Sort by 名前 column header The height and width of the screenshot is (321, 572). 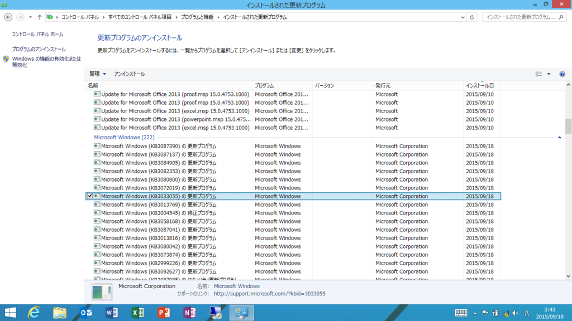pyautogui.click(x=168, y=85)
